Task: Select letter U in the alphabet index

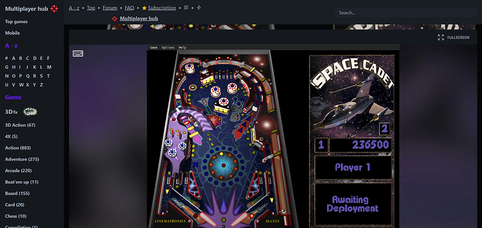Action: coord(6,85)
